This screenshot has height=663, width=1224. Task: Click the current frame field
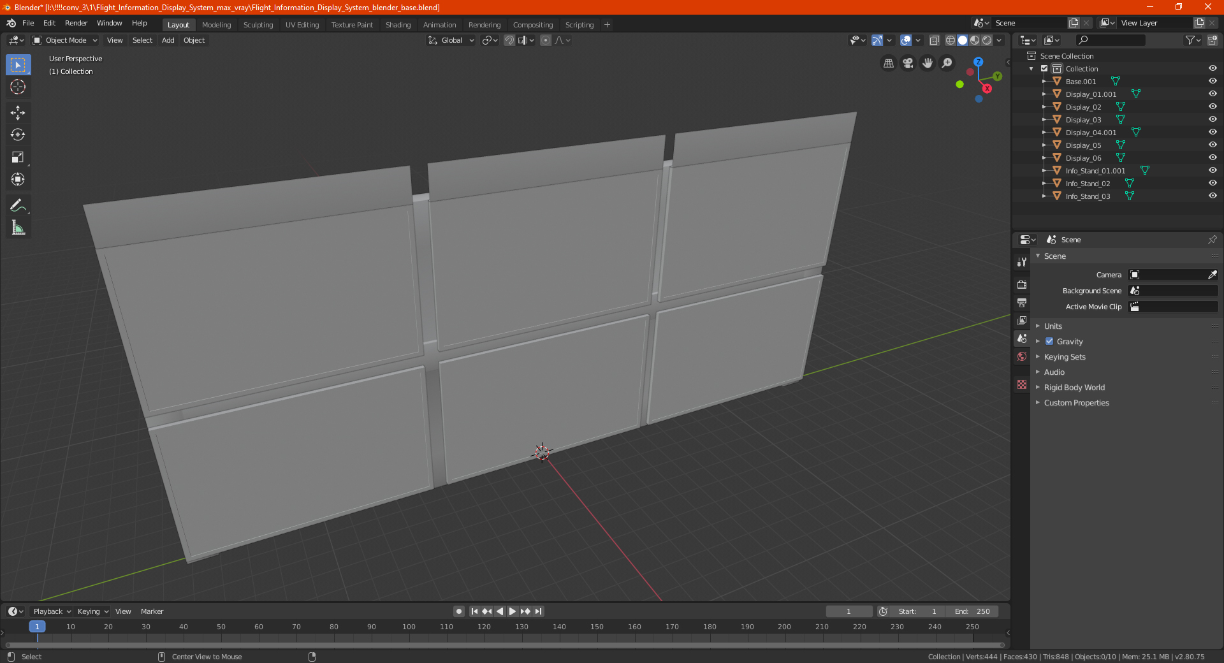pyautogui.click(x=849, y=611)
